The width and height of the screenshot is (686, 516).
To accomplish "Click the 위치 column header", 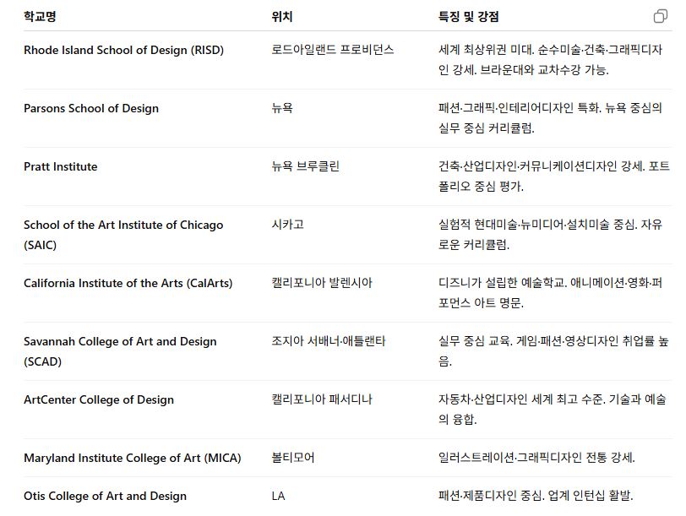I will click(282, 16).
